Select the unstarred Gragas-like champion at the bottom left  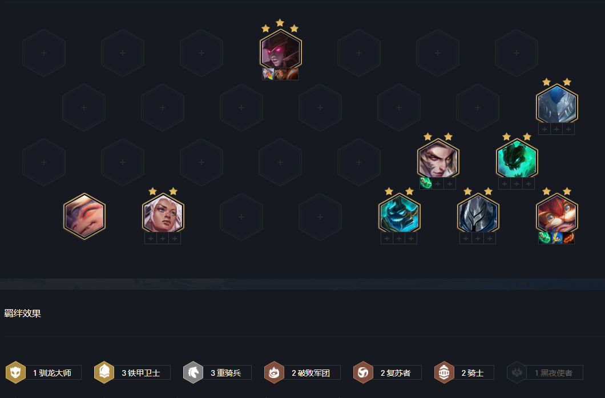pyautogui.click(x=84, y=216)
